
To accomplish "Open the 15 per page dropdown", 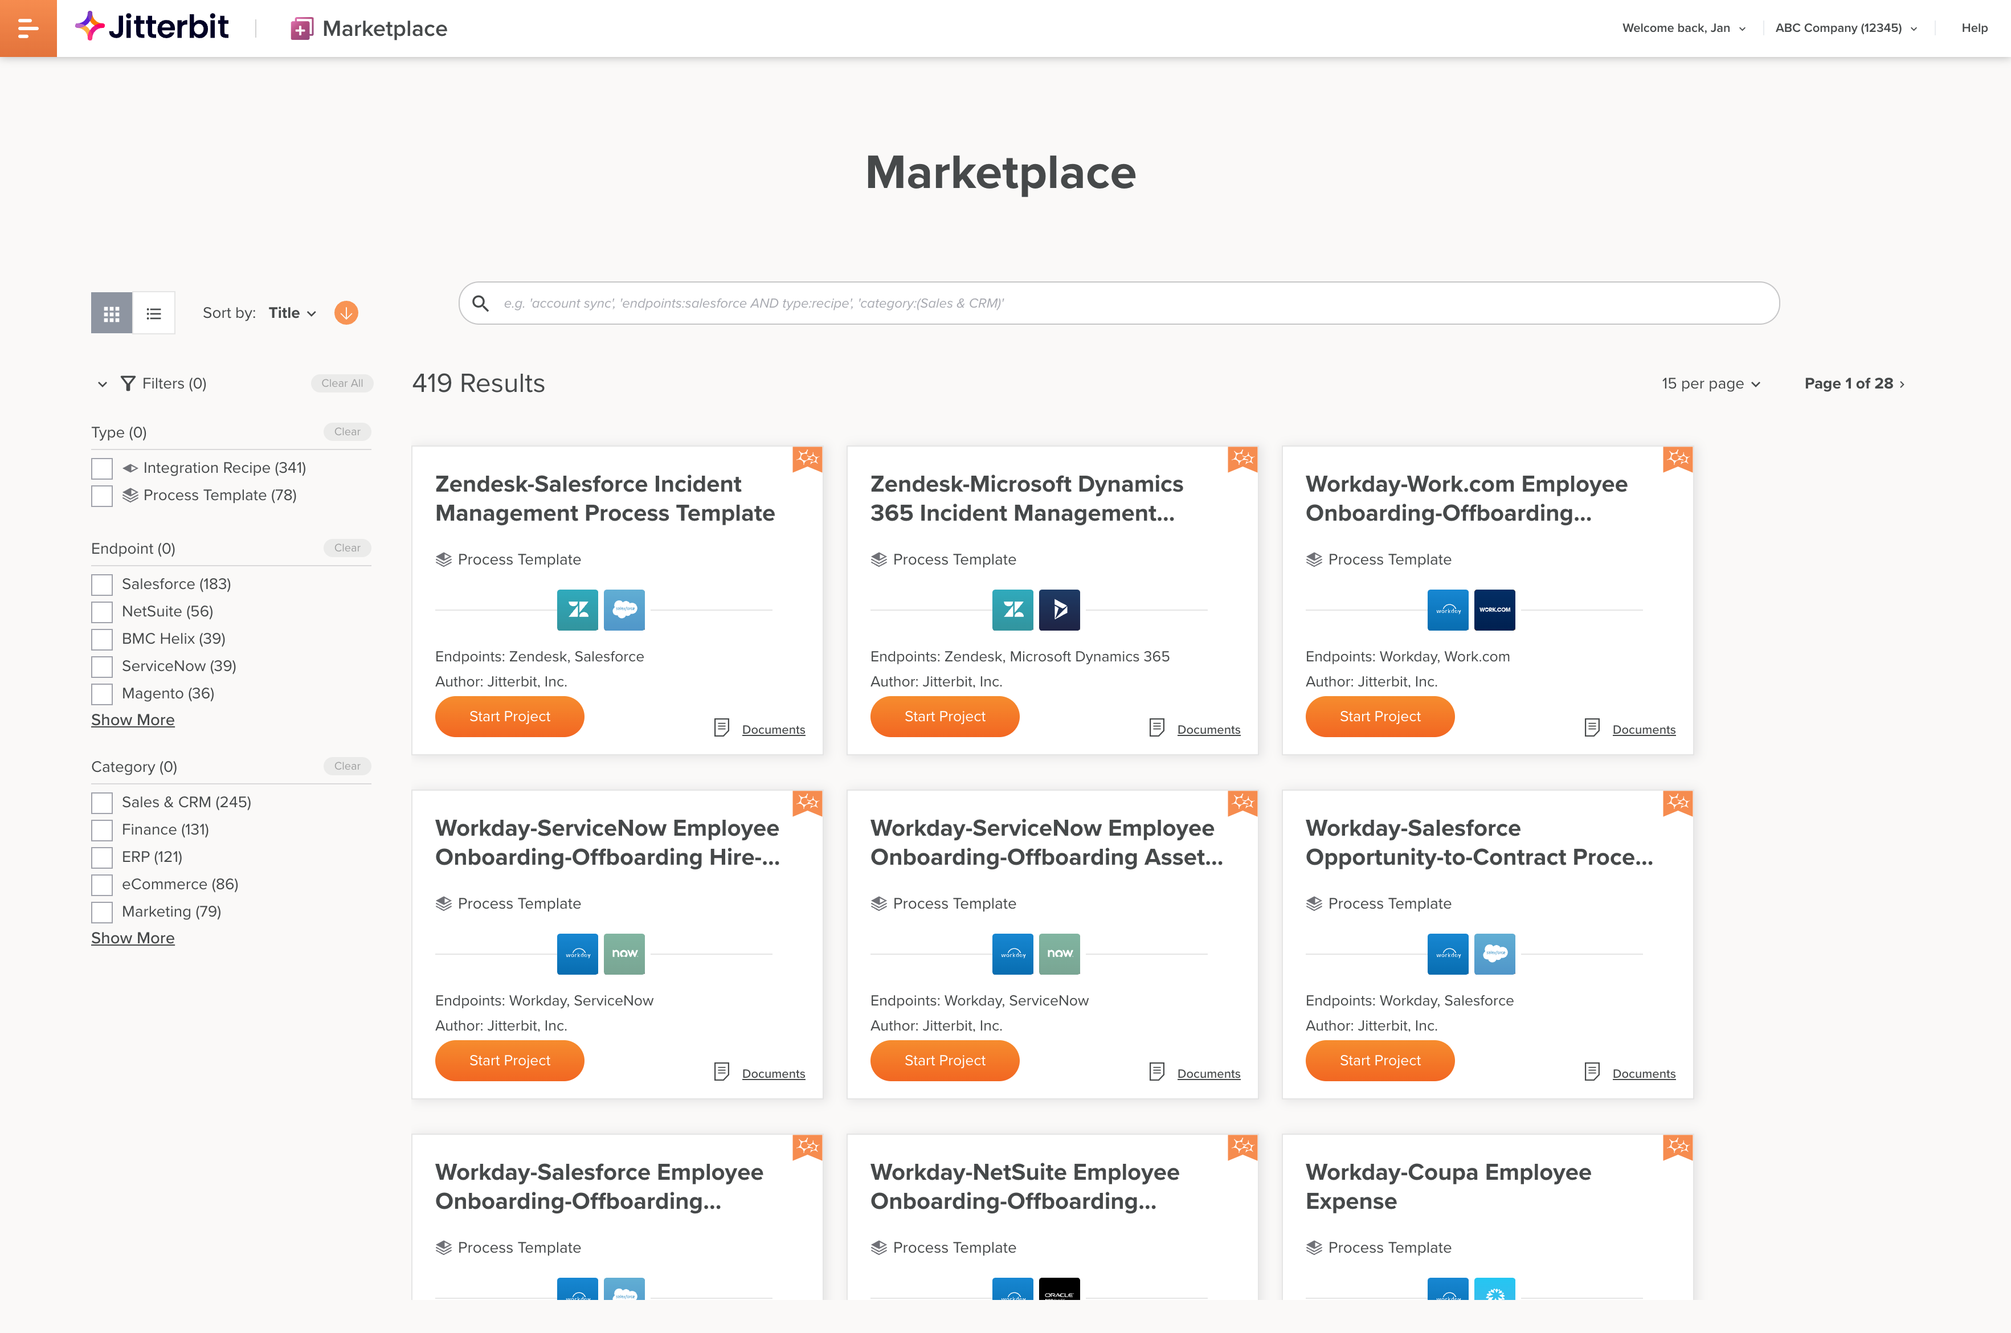I will [x=1711, y=383].
